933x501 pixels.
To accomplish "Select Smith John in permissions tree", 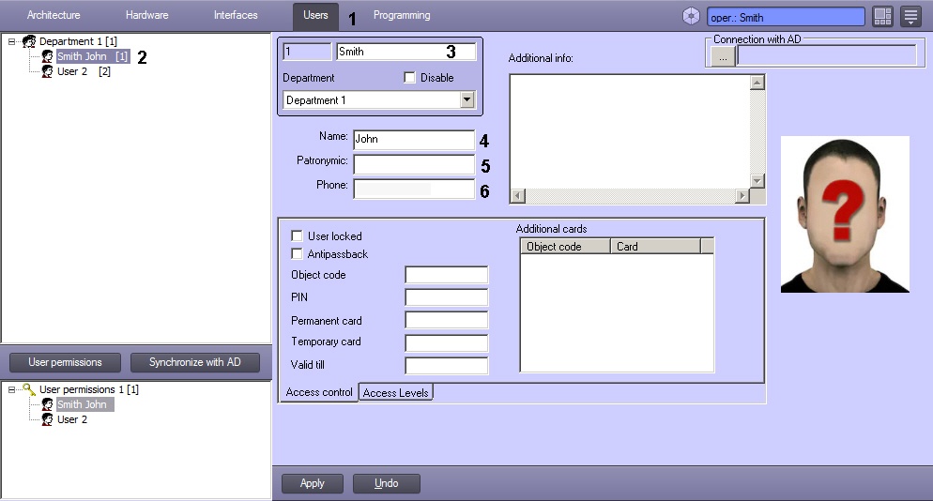I will point(84,404).
